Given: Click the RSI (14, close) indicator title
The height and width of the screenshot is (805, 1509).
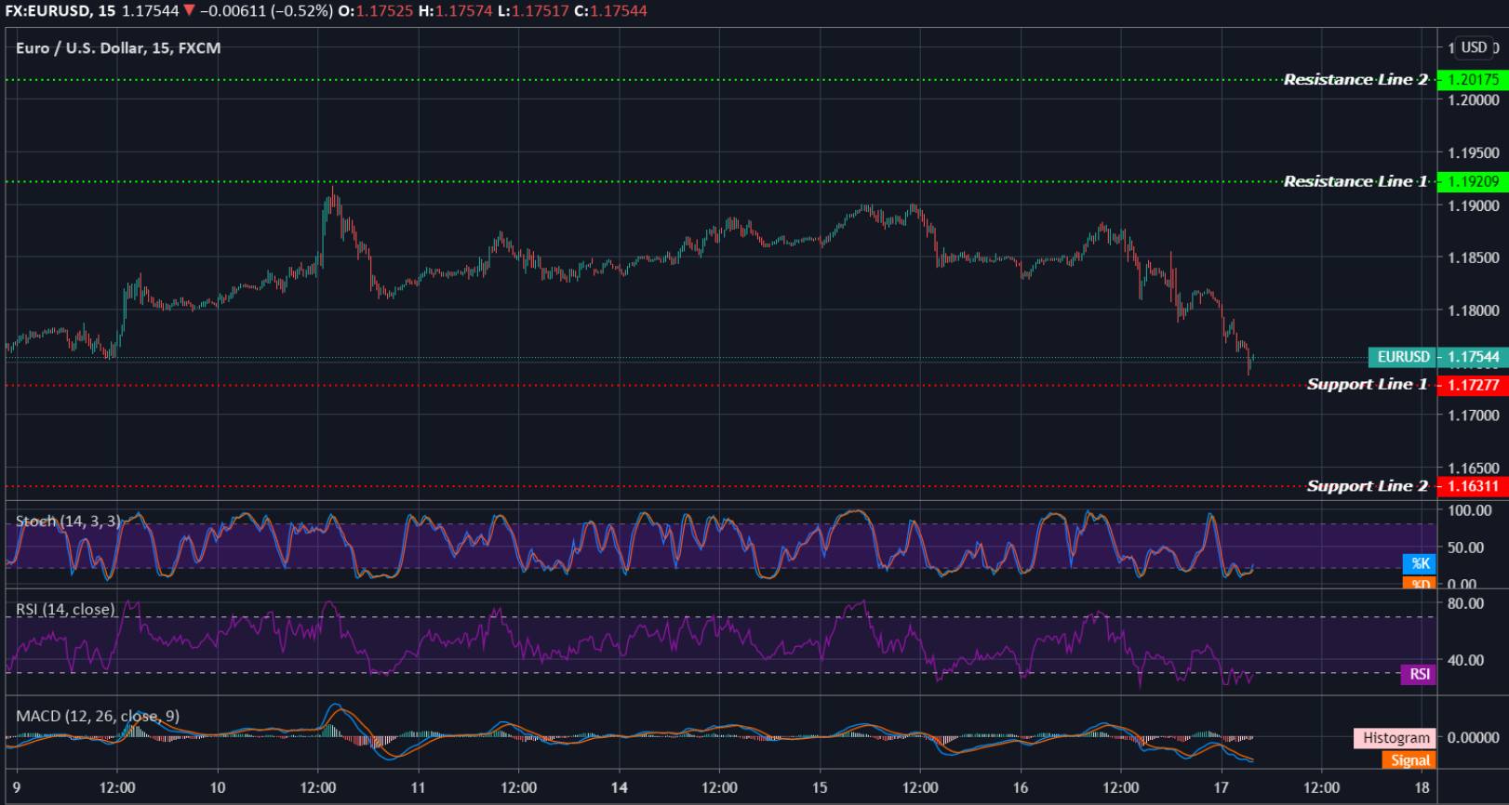Looking at the screenshot, I should [65, 609].
